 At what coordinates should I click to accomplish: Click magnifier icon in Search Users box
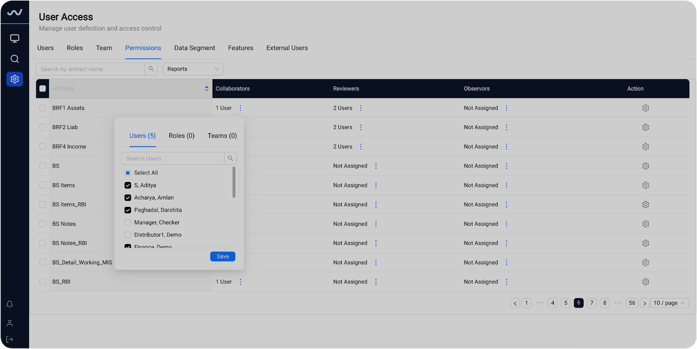(x=230, y=159)
